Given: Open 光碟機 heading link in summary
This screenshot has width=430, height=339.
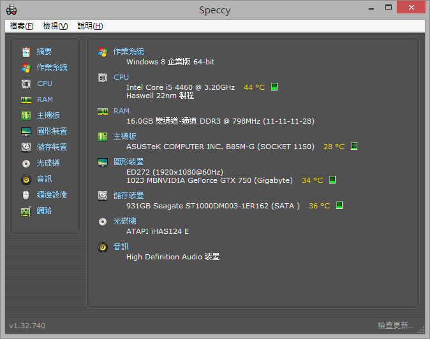Looking at the screenshot, I should click(125, 221).
